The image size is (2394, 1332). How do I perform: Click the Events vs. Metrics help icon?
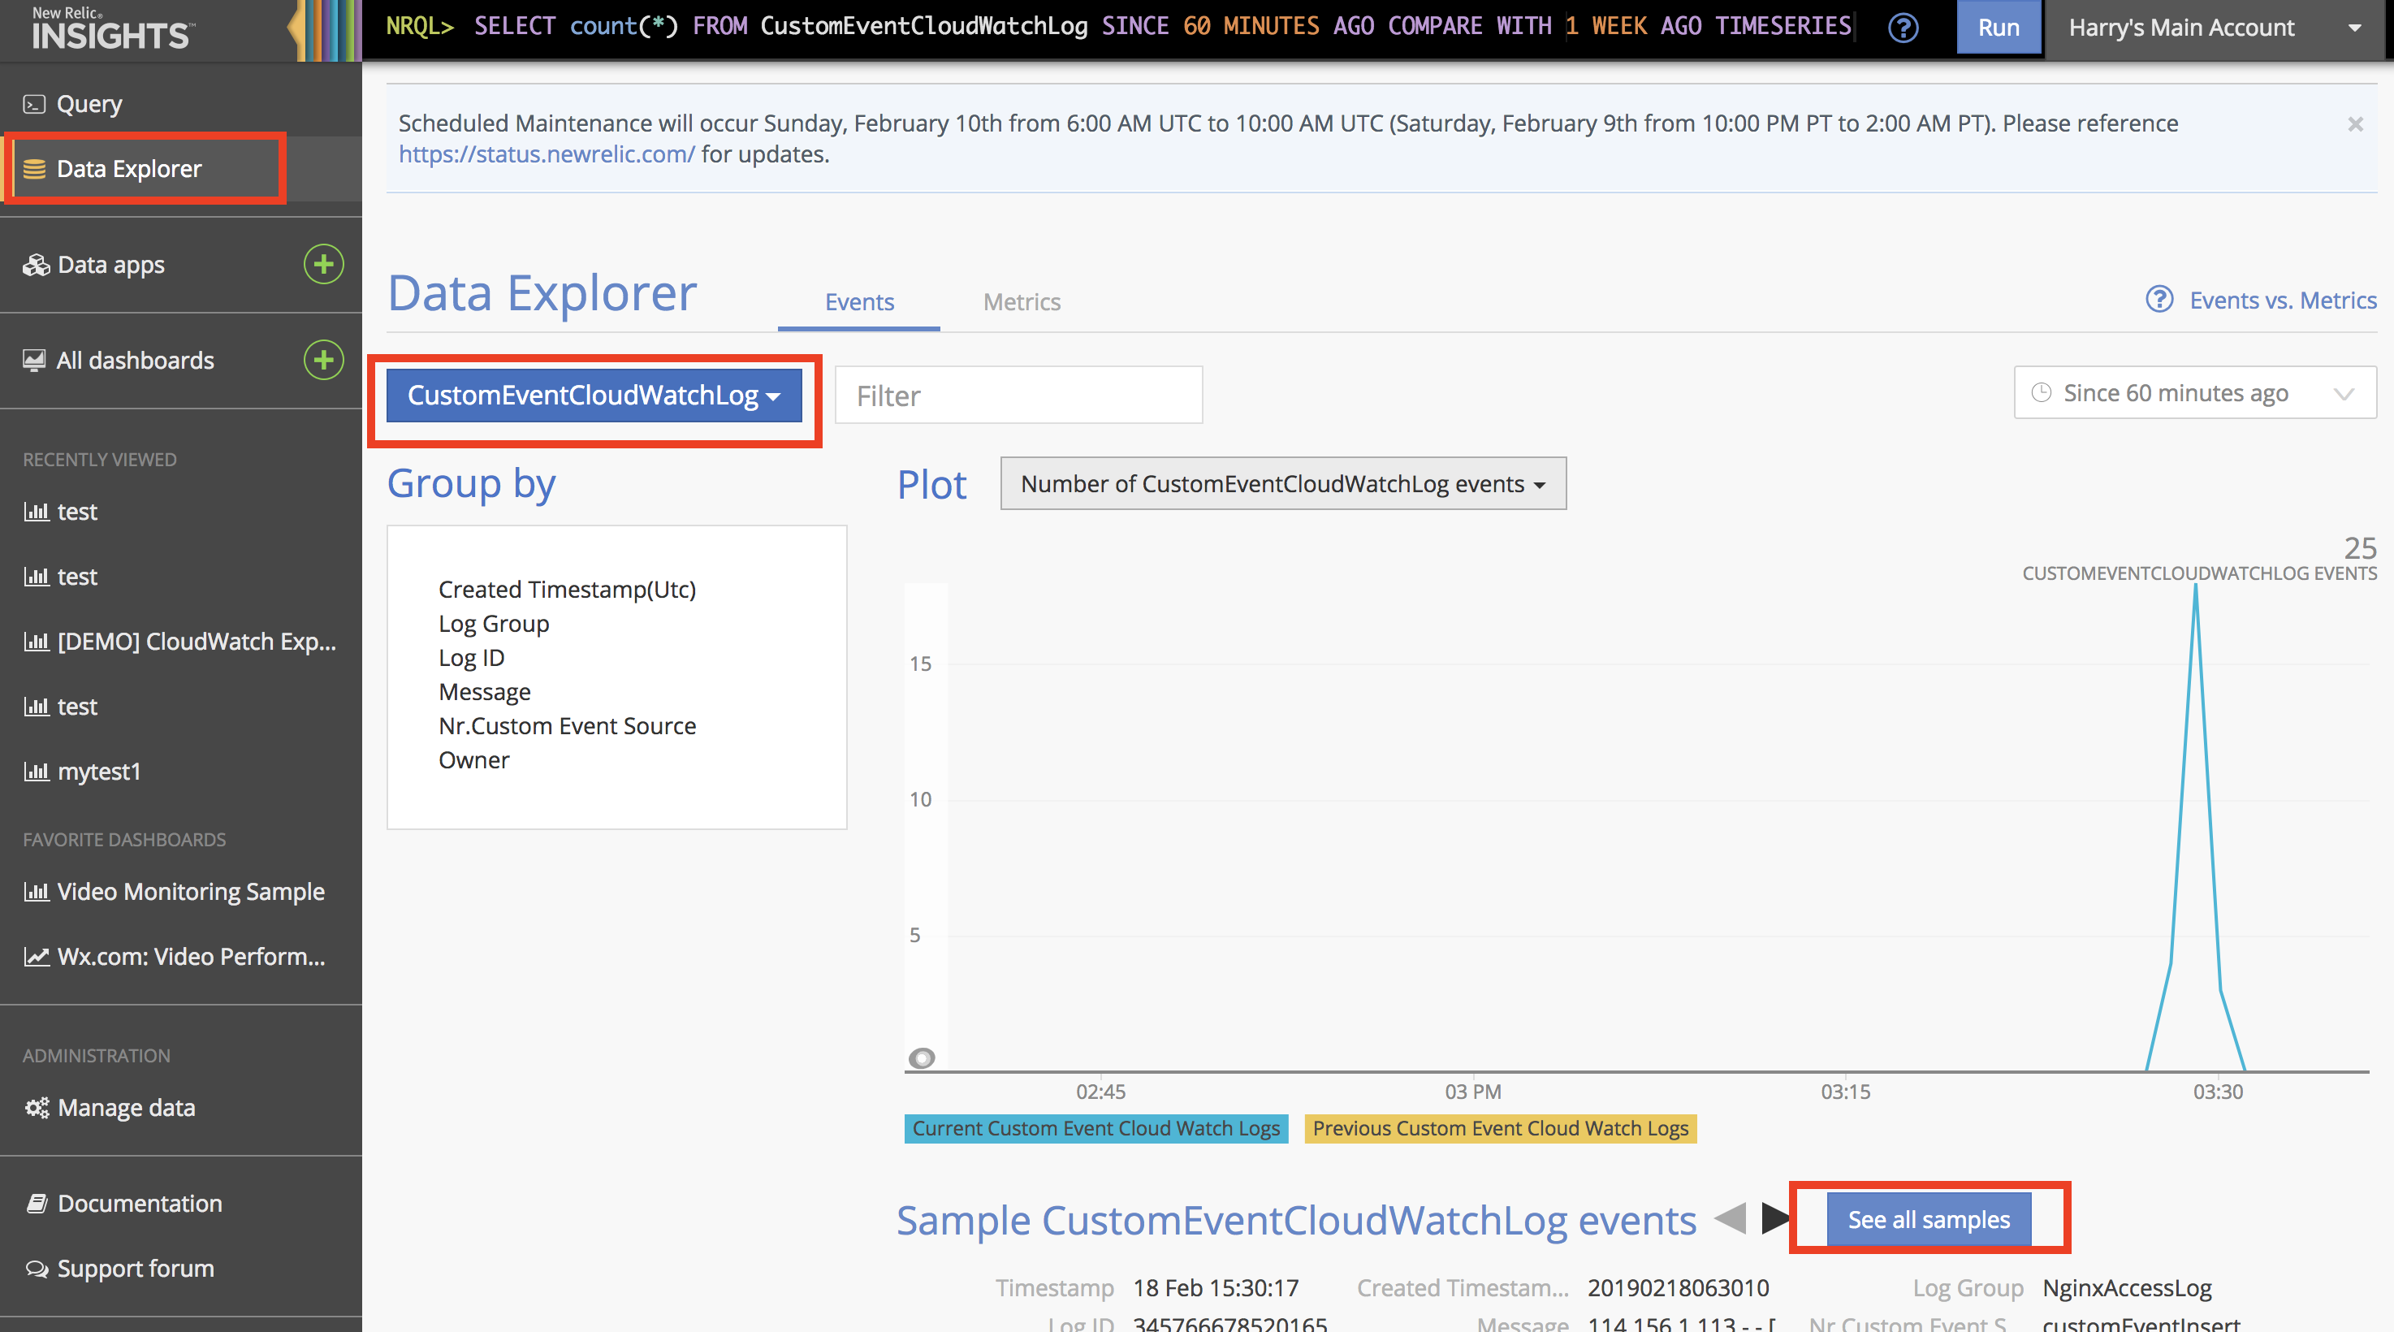(2158, 300)
